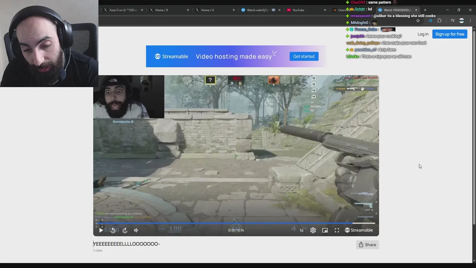Click the sound-playing indicator in the toolbar
Viewport: 476px width, 268px height.
pos(430,21)
